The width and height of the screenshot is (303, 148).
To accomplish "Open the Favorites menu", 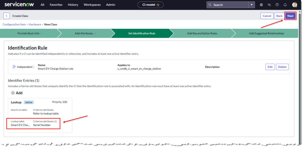I will tap(56, 5).
